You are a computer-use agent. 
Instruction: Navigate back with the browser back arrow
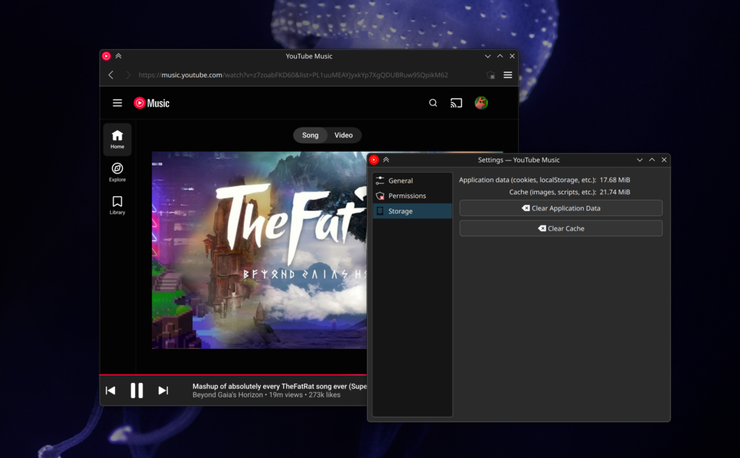[111, 75]
